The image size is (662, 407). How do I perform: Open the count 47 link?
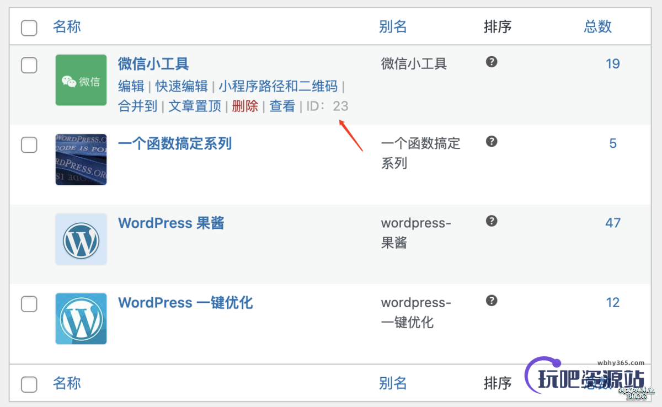tap(613, 223)
